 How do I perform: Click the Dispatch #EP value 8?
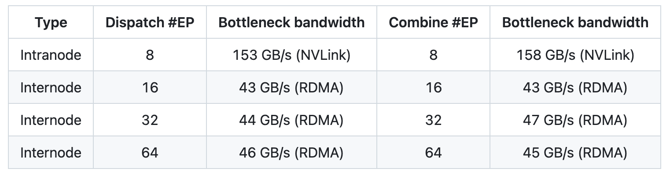coord(150,55)
